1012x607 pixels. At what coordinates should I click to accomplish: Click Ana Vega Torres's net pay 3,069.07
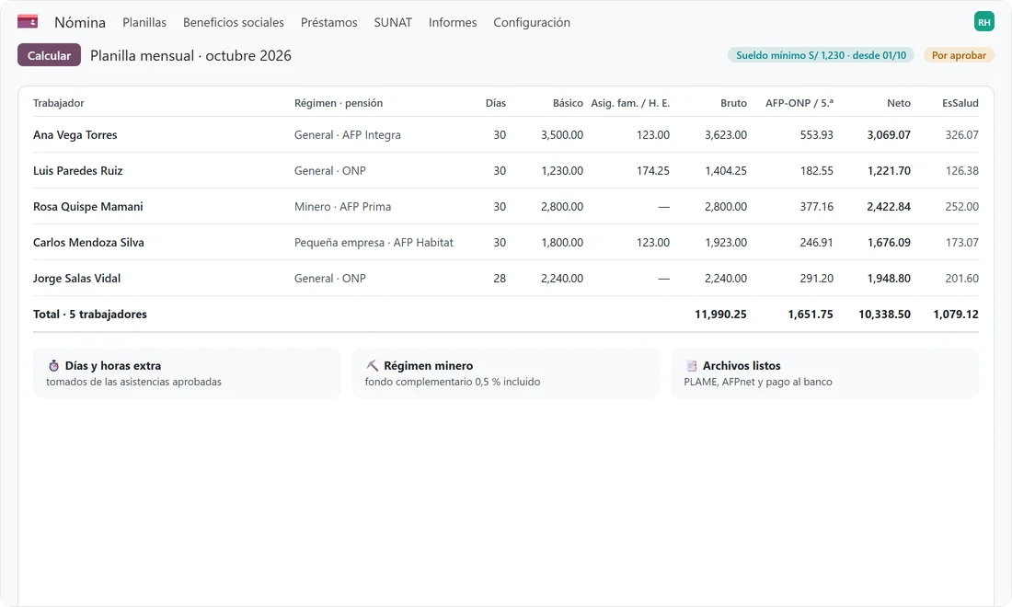point(889,135)
